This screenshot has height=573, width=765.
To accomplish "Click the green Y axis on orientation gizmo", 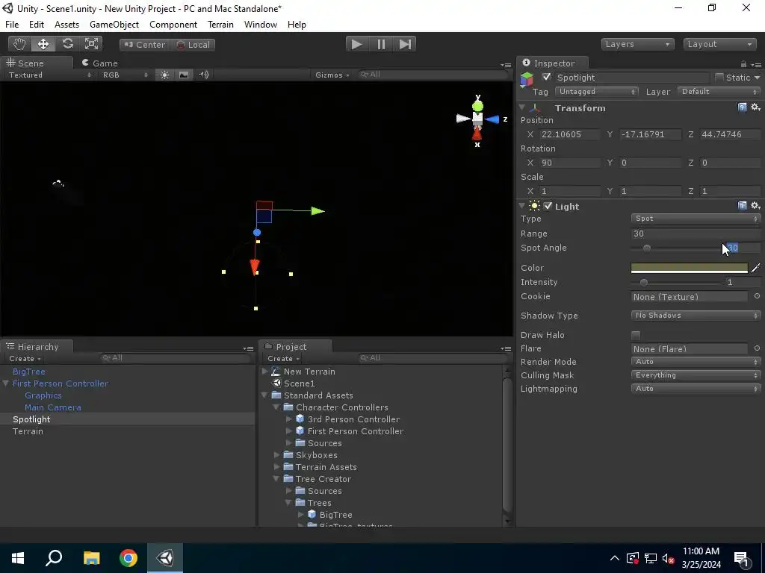I will click(x=477, y=106).
